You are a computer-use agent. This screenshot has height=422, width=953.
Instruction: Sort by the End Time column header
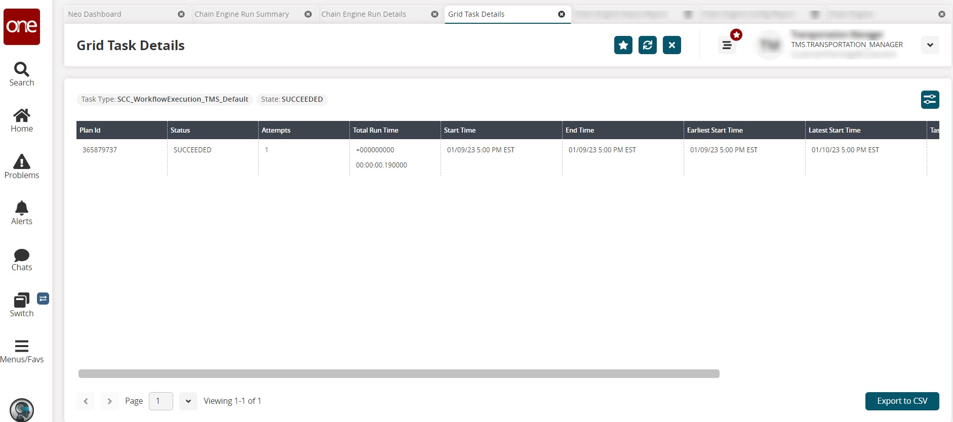click(623, 130)
